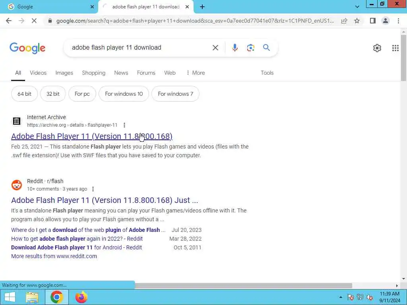Open options for Reddit result
Viewport: 407px width, 305px height.
93,189
